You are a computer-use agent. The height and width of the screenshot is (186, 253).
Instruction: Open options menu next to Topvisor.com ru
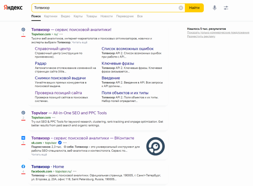61,34
